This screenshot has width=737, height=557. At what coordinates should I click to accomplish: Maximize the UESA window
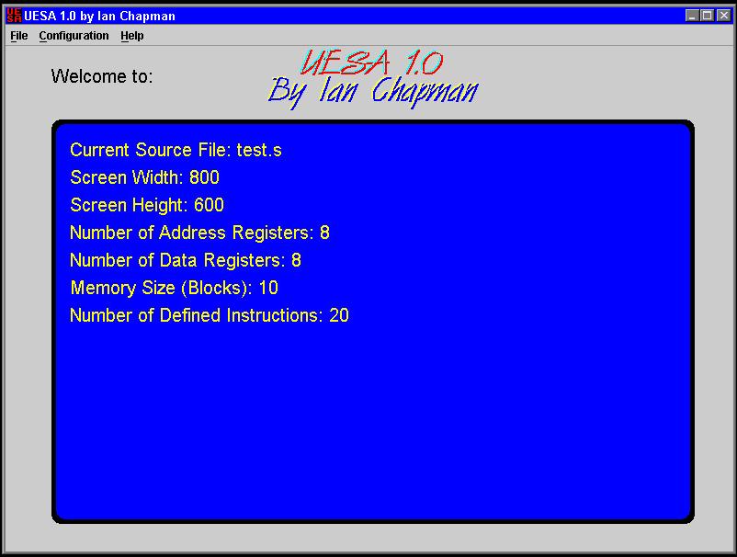(706, 15)
